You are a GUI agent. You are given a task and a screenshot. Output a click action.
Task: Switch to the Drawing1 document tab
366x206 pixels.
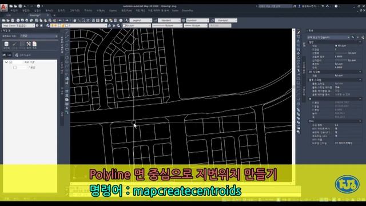pyautogui.click(x=35, y=15)
